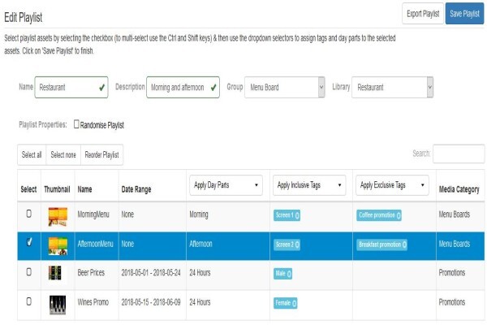487x325 pixels.
Task: Click the Thumbnail column header
Action: point(57,189)
